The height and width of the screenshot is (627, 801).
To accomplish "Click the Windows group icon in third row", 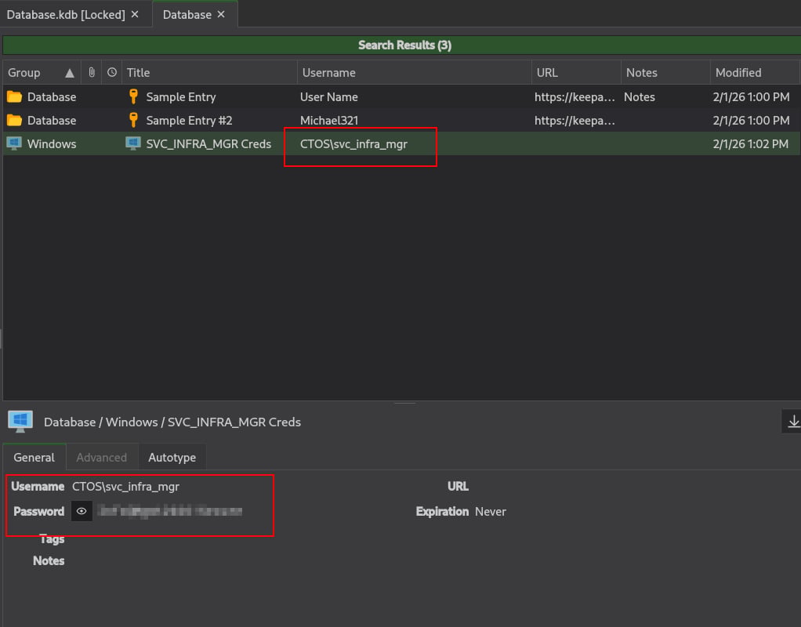I will click(14, 143).
